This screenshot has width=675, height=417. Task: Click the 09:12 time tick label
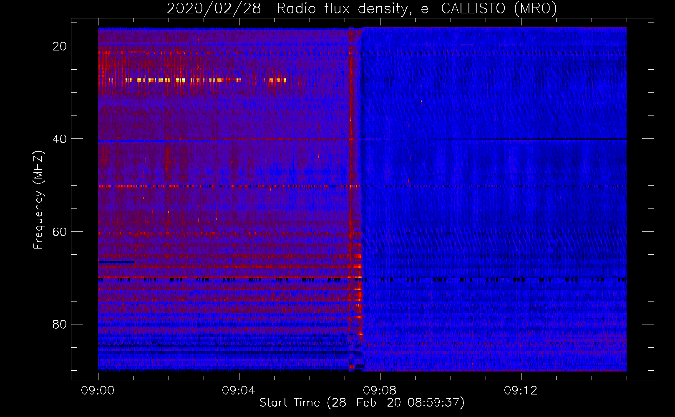[521, 391]
